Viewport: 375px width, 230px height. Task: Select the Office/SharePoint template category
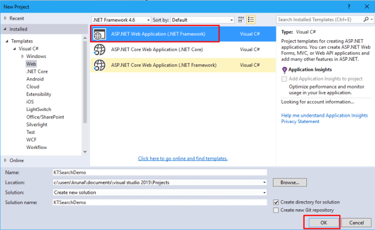click(45, 117)
